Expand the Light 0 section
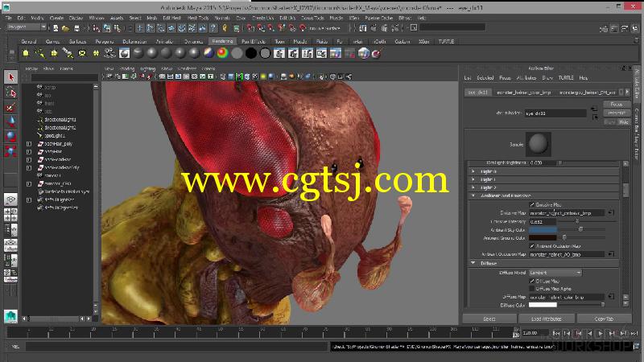This screenshot has width=644, height=362. (473, 171)
